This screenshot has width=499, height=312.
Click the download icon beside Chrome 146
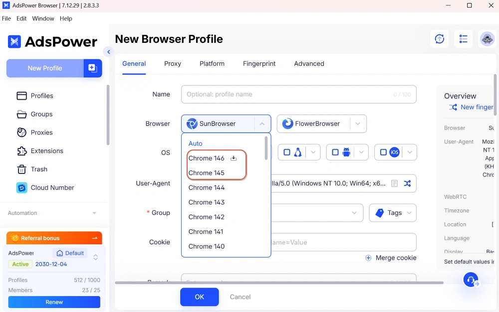(233, 158)
